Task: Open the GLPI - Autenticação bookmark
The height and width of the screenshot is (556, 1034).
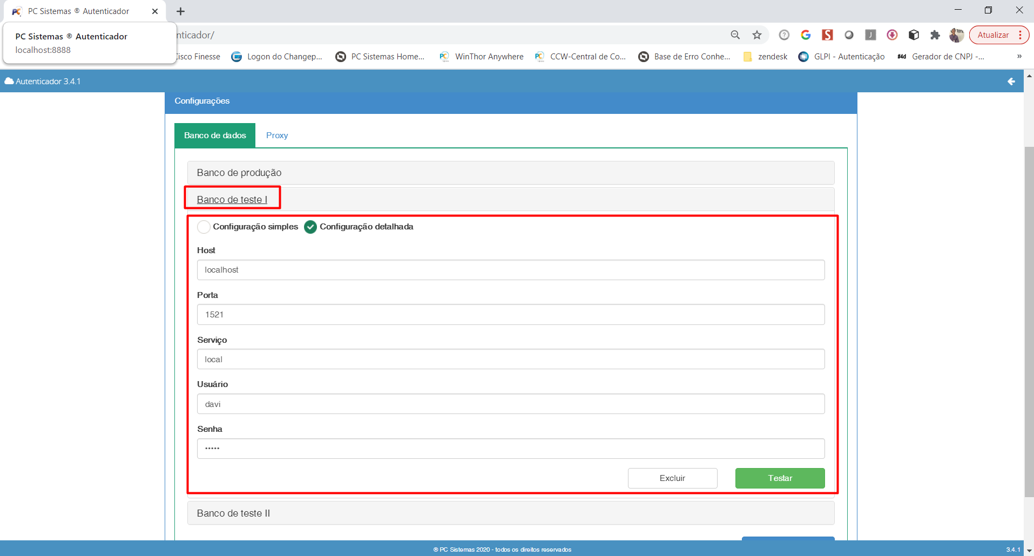Action: (842, 57)
